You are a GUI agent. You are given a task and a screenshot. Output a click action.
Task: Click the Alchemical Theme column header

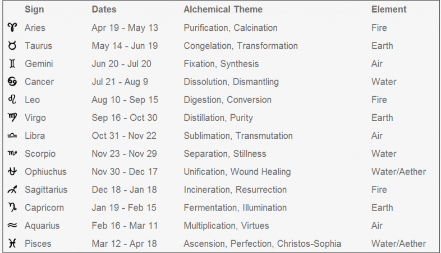click(223, 10)
